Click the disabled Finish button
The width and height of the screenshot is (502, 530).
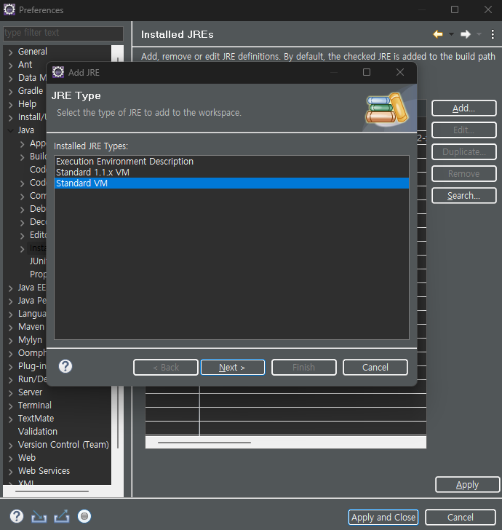point(303,368)
